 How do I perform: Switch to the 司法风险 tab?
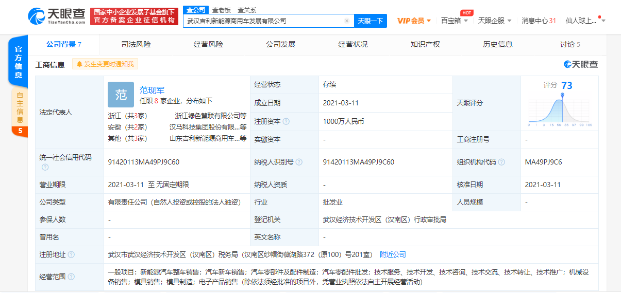pyautogui.click(x=136, y=44)
